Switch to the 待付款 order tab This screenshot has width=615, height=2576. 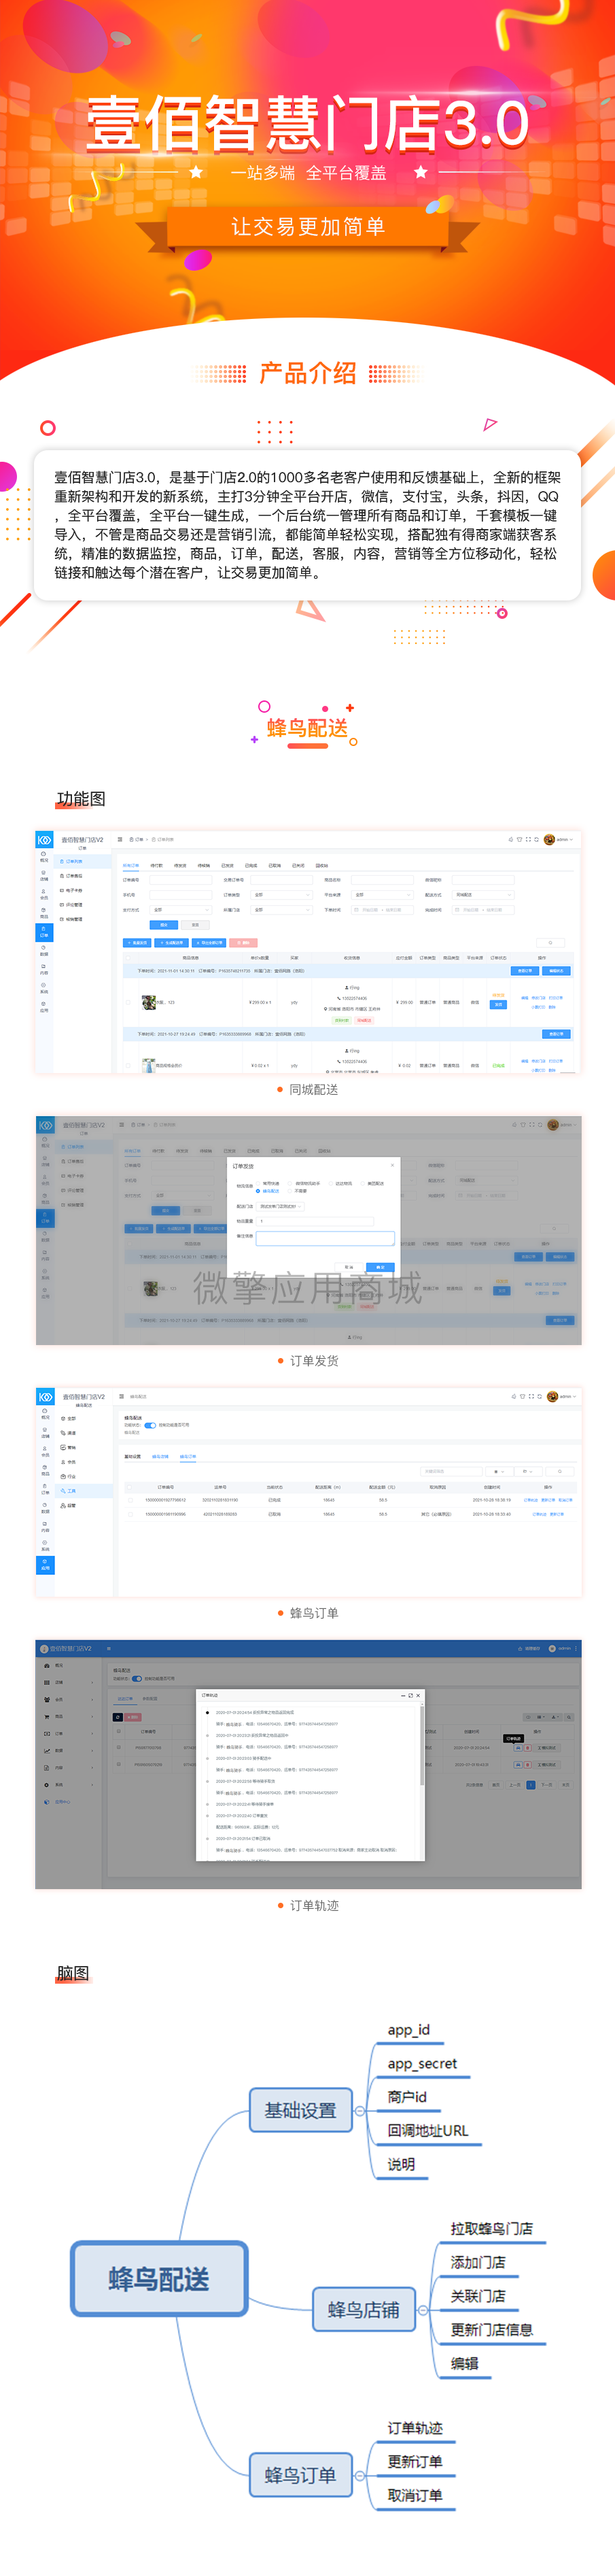click(157, 866)
